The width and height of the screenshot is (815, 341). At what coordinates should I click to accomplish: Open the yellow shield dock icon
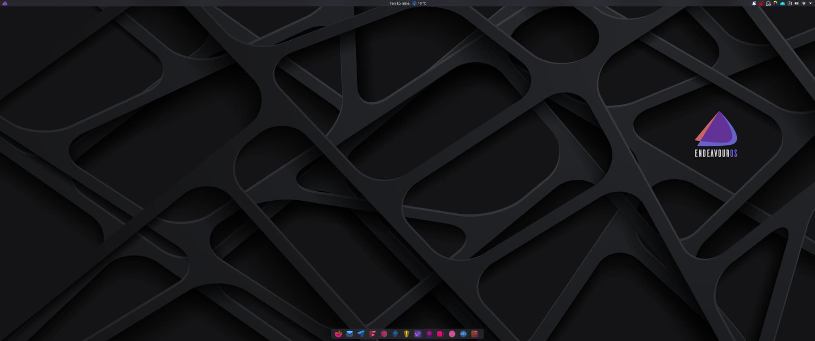(406, 334)
